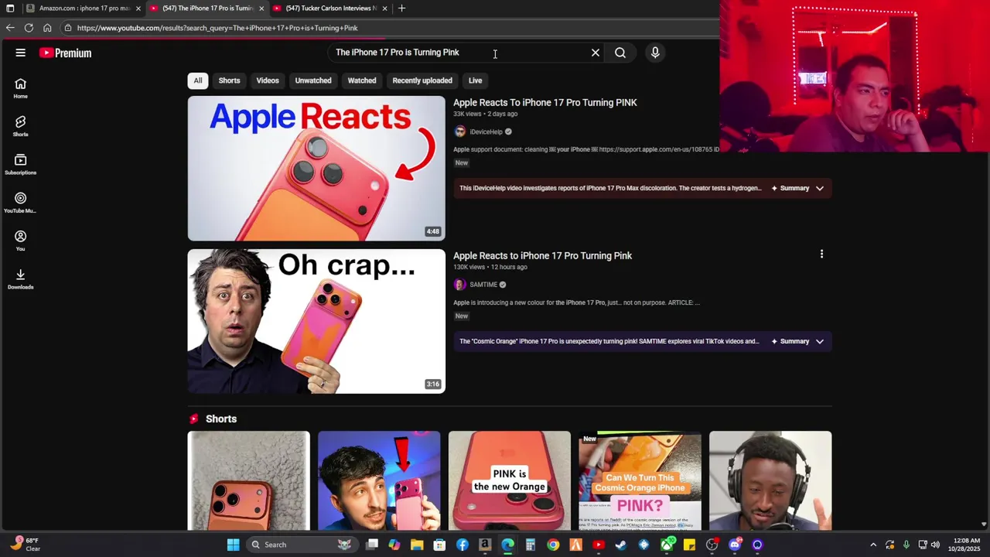Close the Tucker Carlson Interviews tab
This screenshot has width=990, height=557.
[x=384, y=9]
